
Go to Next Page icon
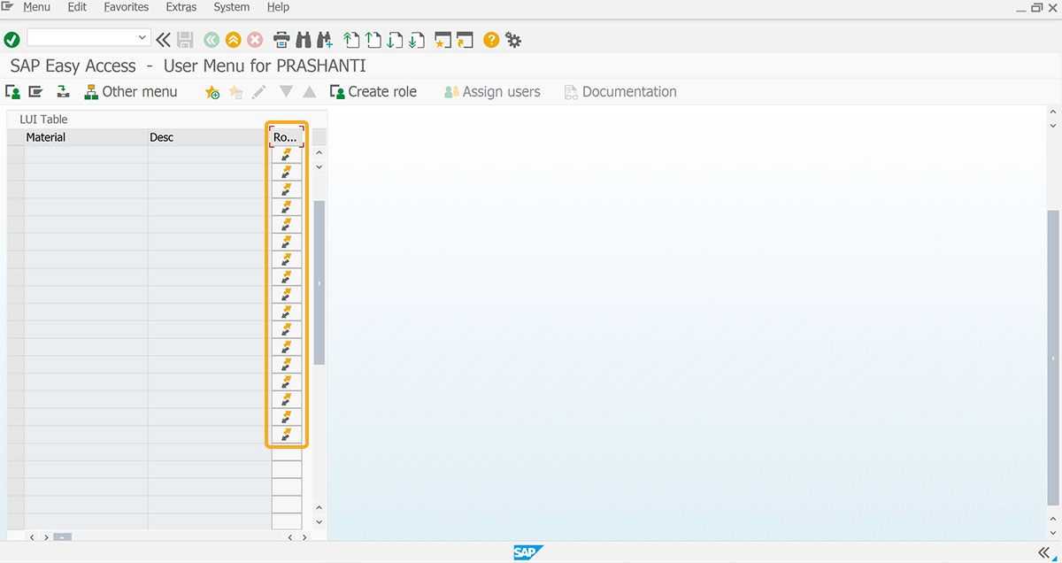click(395, 40)
